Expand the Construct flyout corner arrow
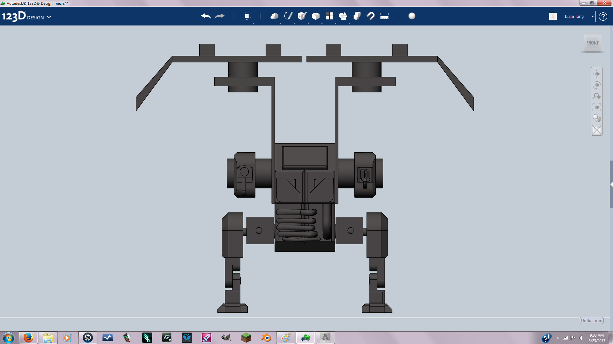Image resolution: width=613 pixels, height=344 pixels. (x=308, y=23)
